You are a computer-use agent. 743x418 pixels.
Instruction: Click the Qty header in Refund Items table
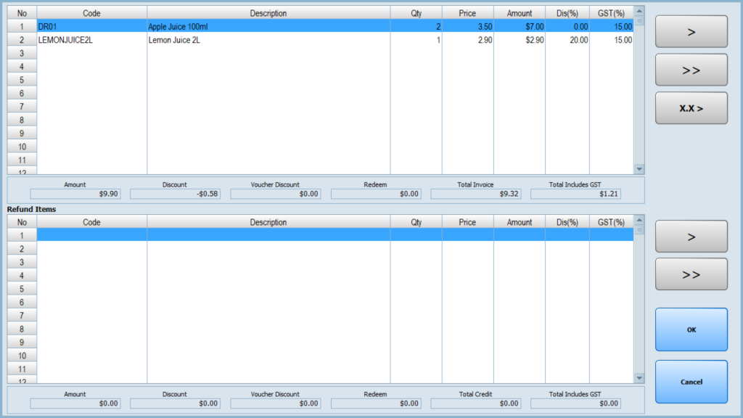[x=416, y=222]
